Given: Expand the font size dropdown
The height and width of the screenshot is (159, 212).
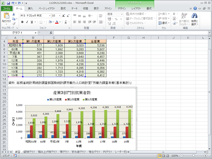Looking at the screenshot, I should [x=60, y=16].
